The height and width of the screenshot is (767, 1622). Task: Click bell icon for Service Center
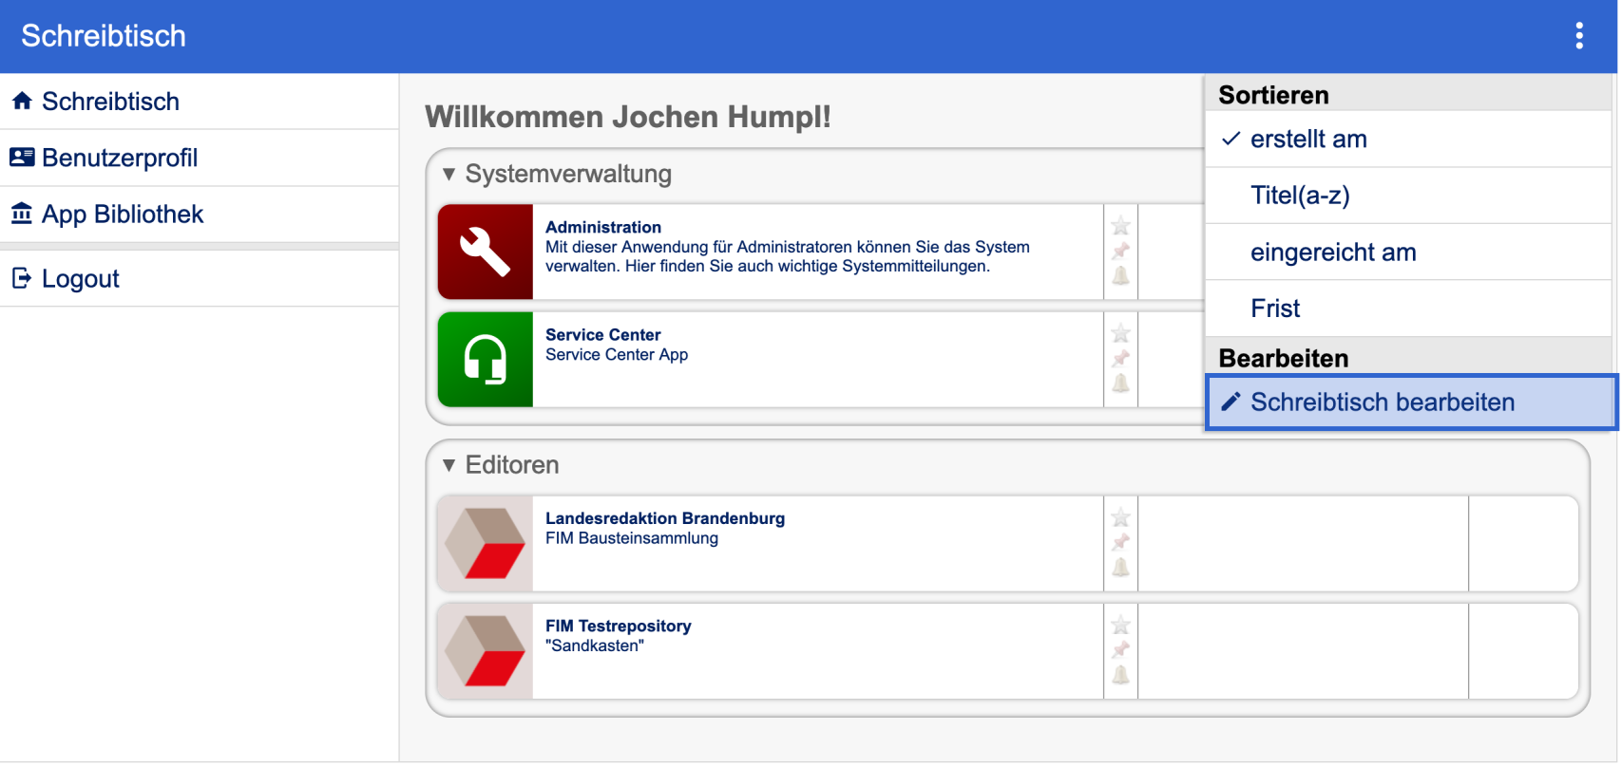[1120, 383]
